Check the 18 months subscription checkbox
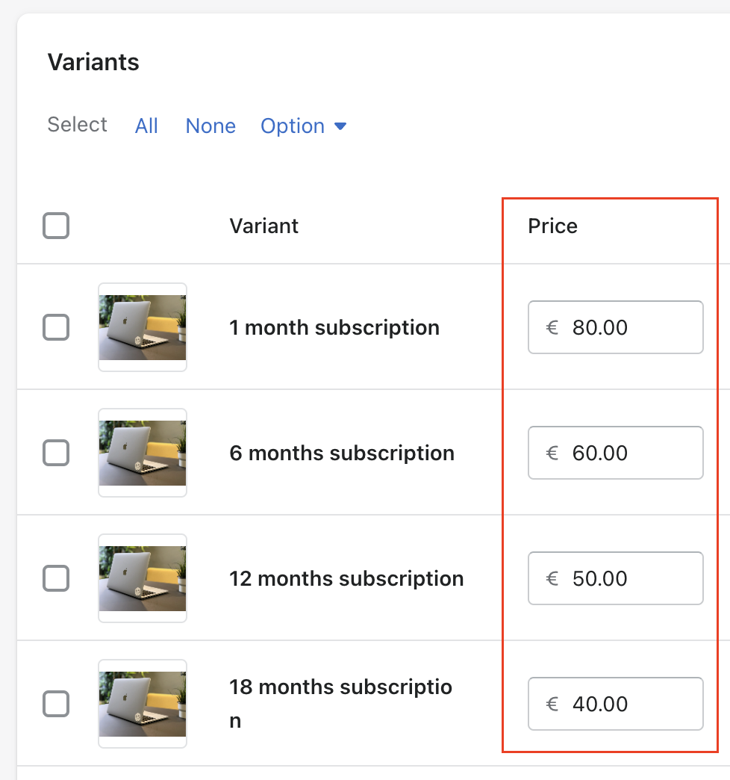Image resolution: width=730 pixels, height=780 pixels. [x=56, y=703]
